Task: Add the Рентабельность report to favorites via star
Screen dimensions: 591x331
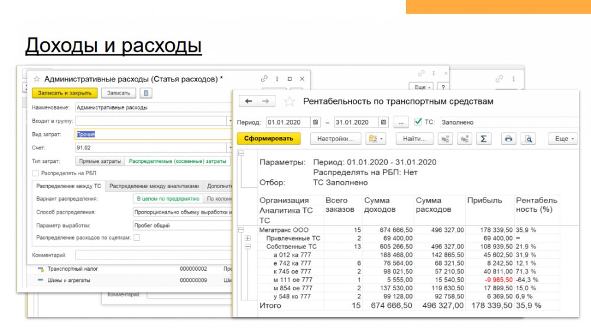Action: point(290,101)
